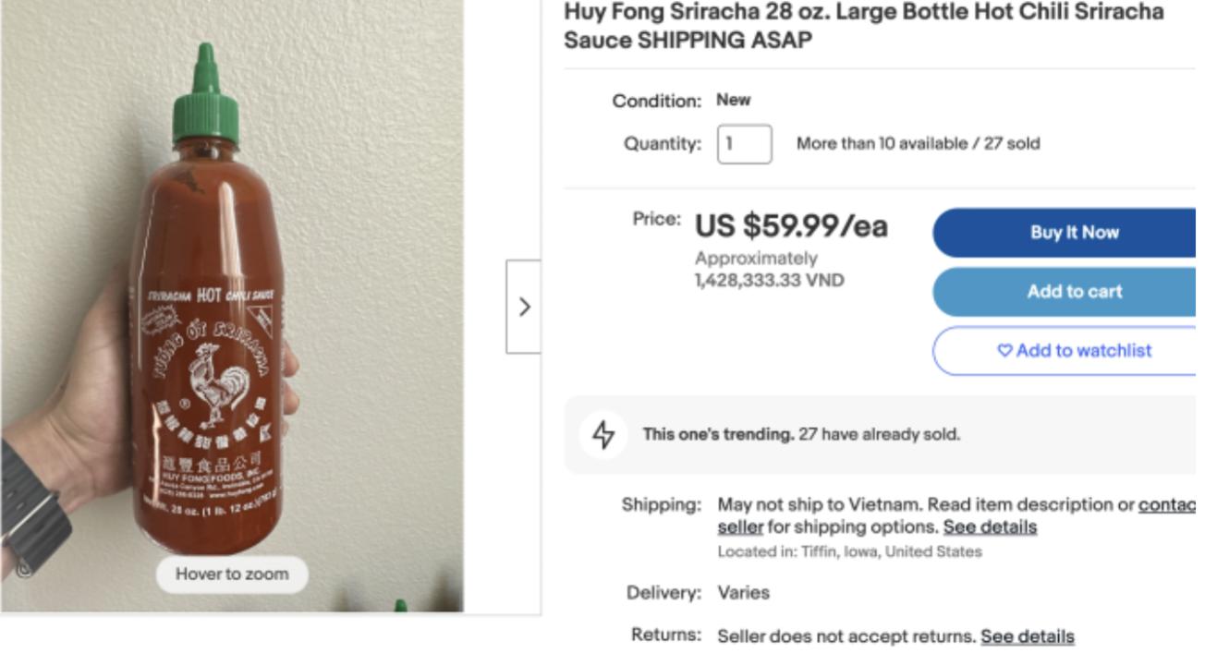The width and height of the screenshot is (1217, 653).
Task: Click the lightning bolt trending icon
Action: 602,434
